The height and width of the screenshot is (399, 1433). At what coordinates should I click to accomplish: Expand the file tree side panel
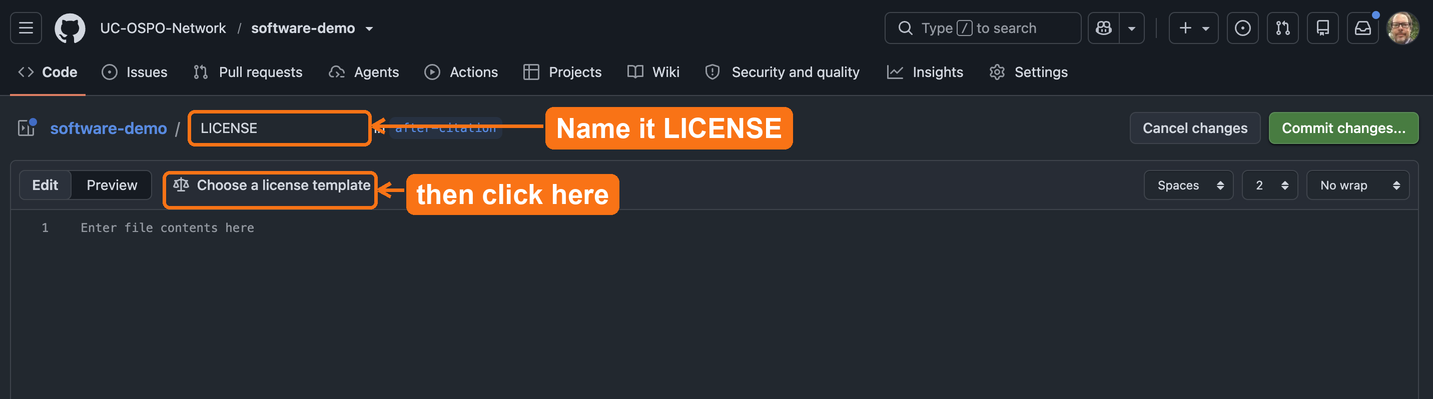pos(26,128)
